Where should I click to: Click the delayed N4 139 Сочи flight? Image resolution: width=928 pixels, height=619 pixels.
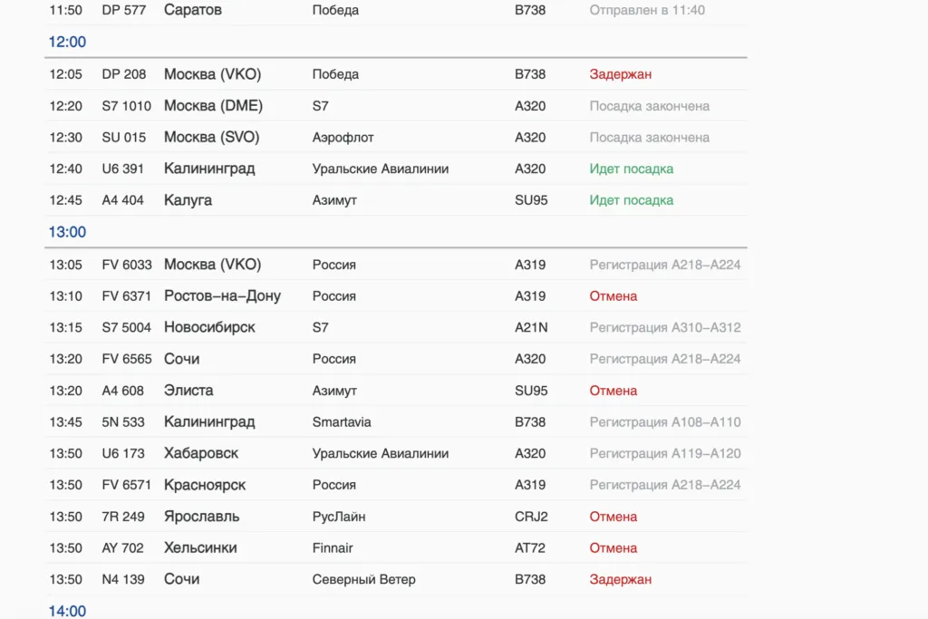396,579
